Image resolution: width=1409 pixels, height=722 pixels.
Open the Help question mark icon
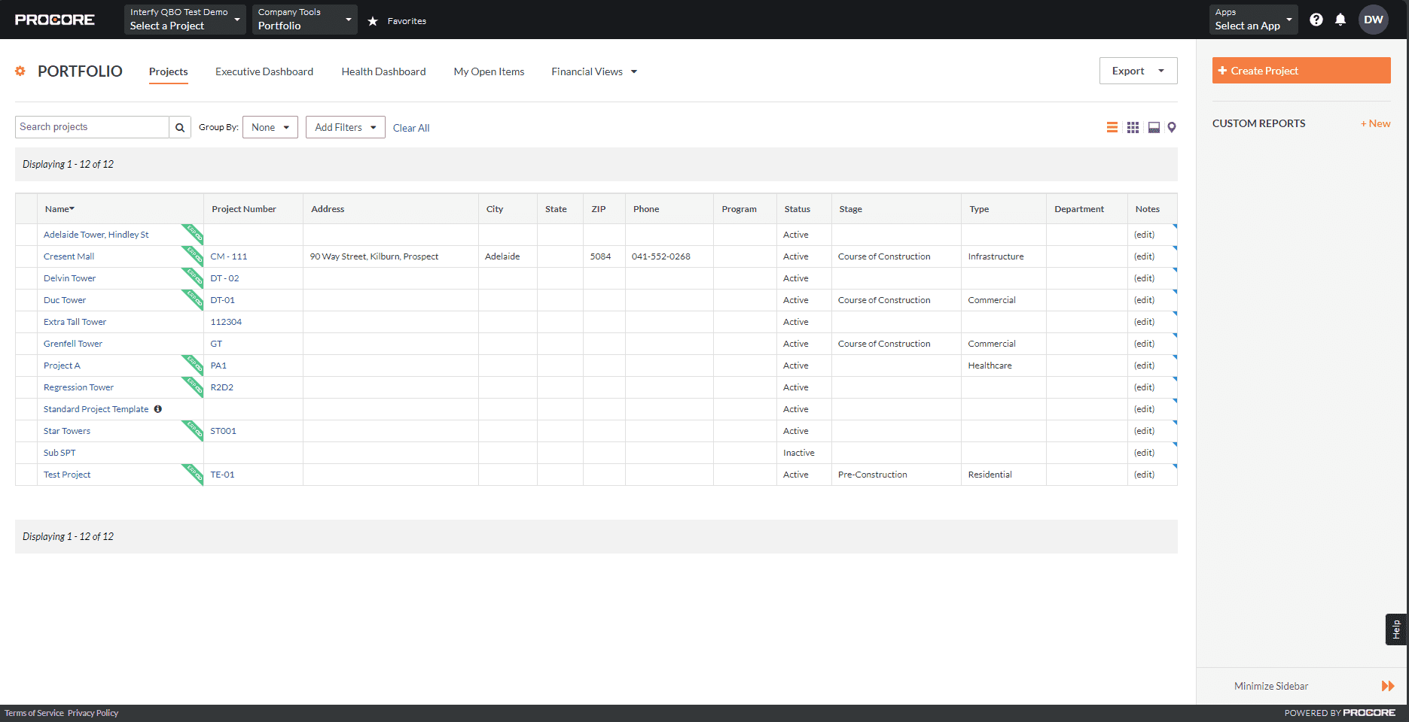pos(1316,20)
